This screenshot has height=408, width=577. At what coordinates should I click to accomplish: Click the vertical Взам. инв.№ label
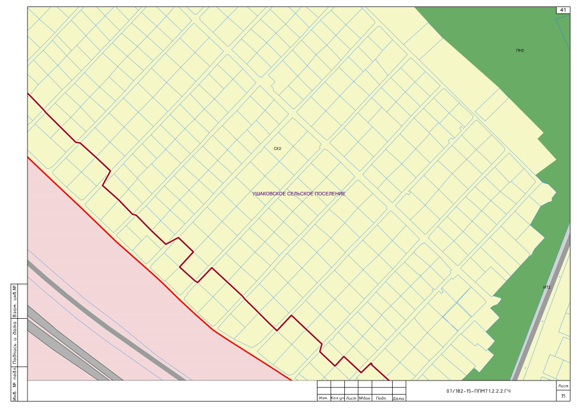tap(15, 302)
